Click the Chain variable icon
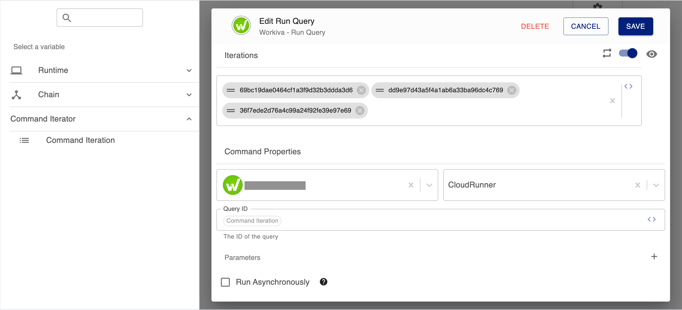Screen dimensions: 682x310 pyautogui.click(x=16, y=94)
